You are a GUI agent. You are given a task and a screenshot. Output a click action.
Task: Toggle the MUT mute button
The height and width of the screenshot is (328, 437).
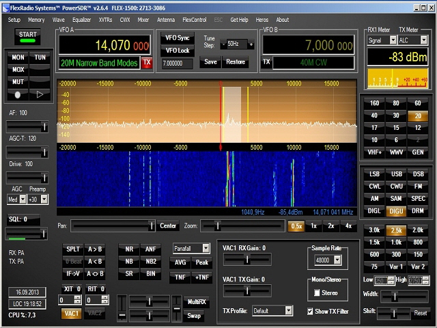coord(18,82)
